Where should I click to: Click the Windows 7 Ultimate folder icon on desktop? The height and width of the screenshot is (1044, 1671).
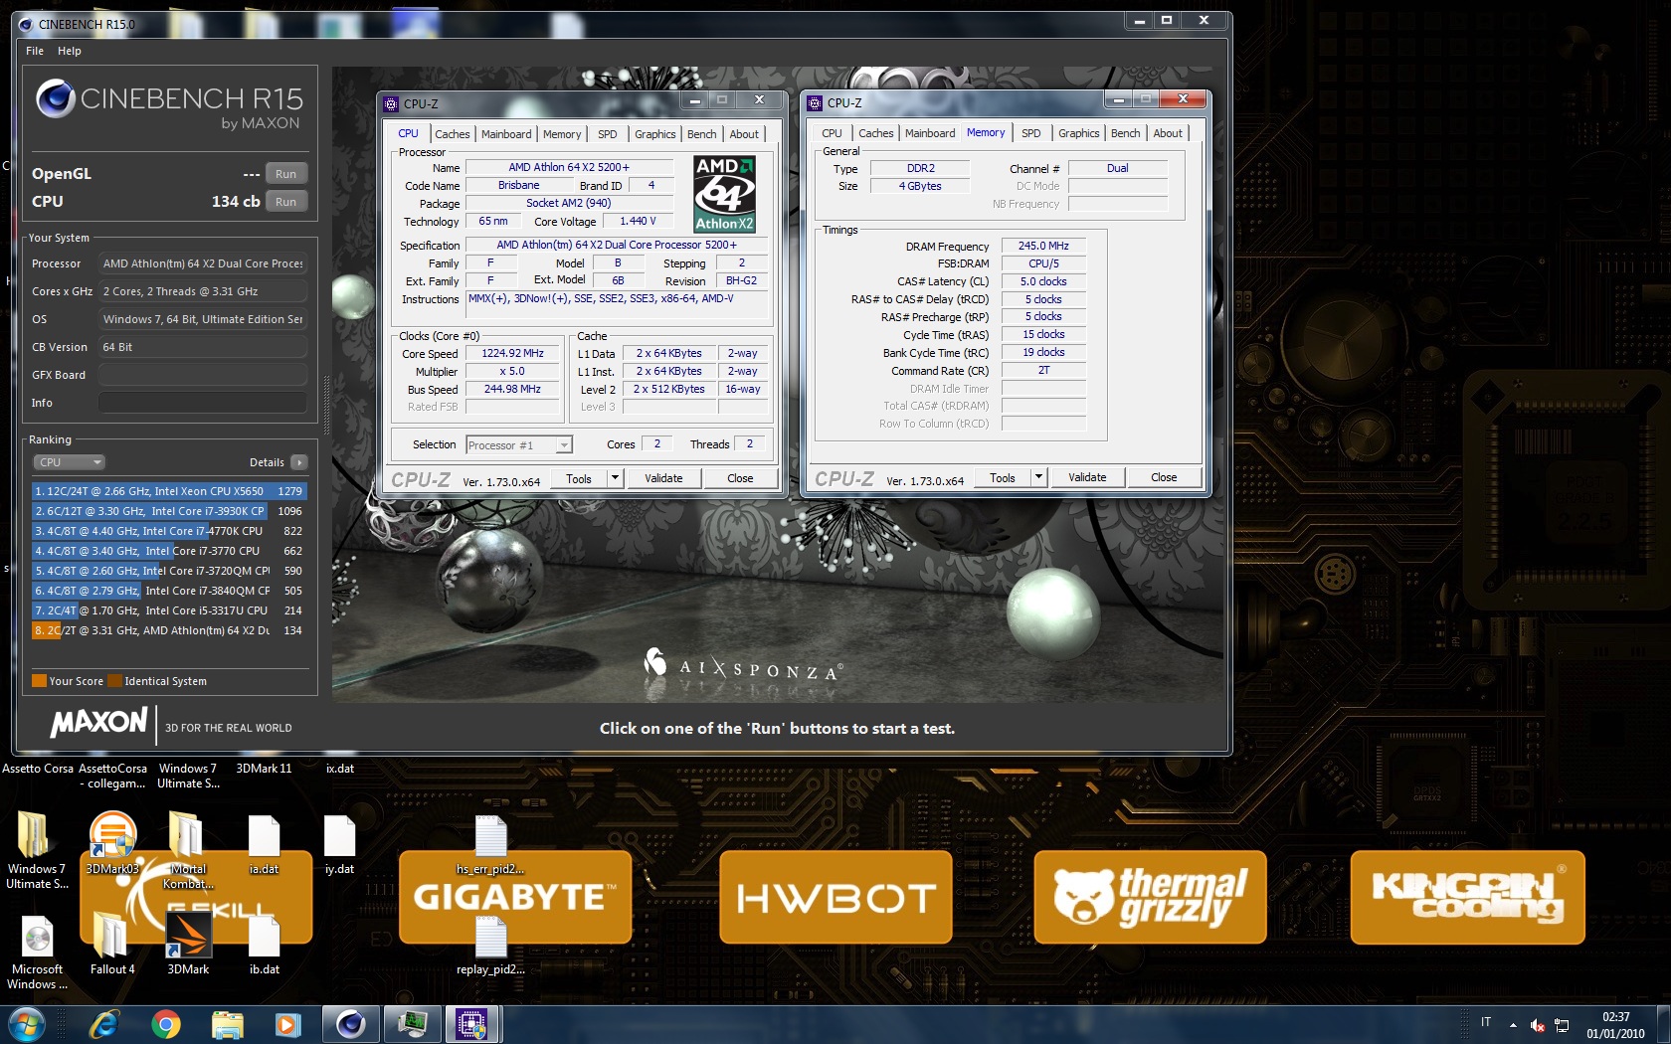33,833
